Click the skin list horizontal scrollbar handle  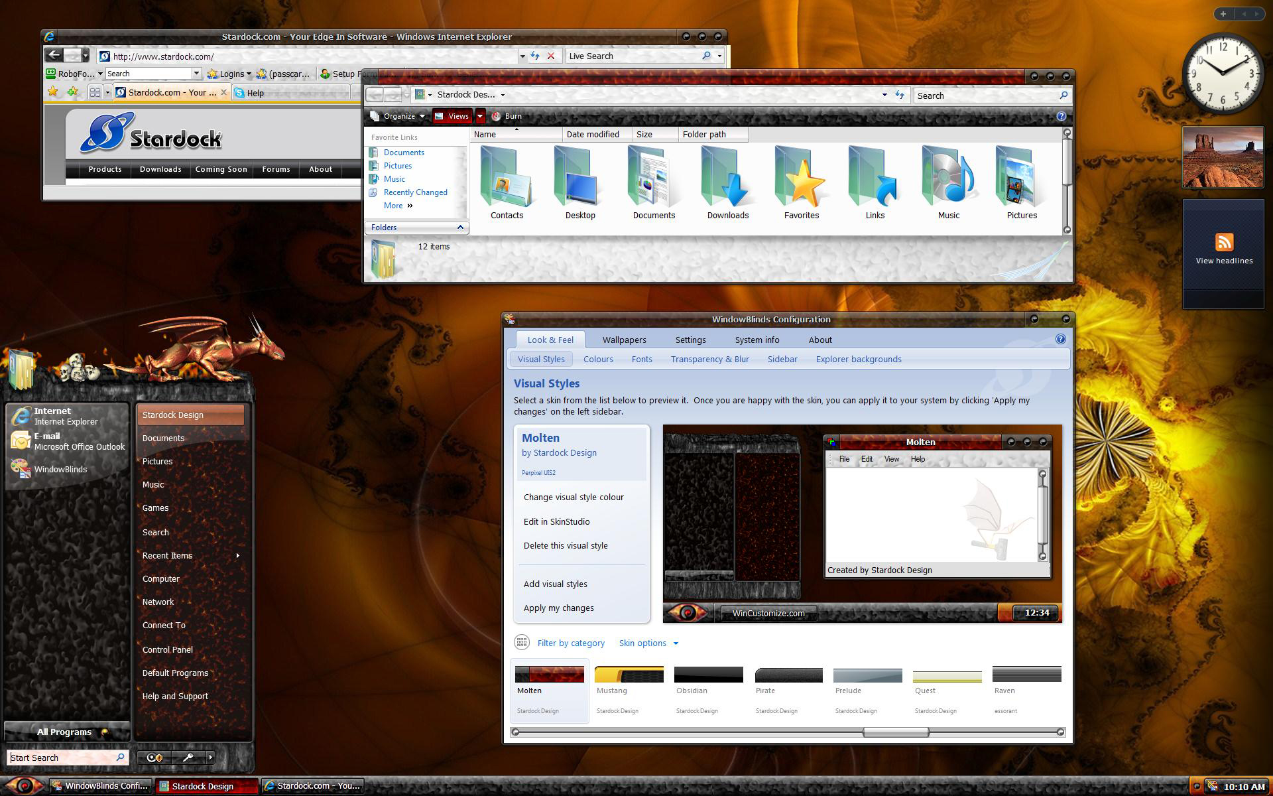pyautogui.click(x=895, y=732)
